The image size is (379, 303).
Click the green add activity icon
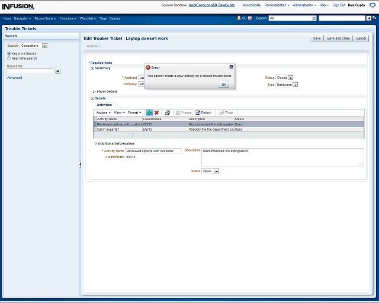click(149, 112)
